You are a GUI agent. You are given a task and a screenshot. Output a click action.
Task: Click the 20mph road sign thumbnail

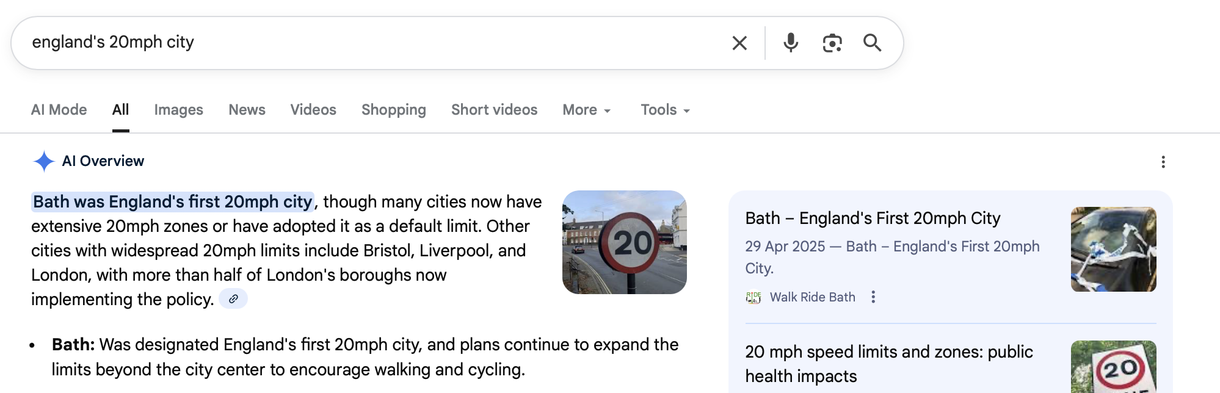coord(624,242)
